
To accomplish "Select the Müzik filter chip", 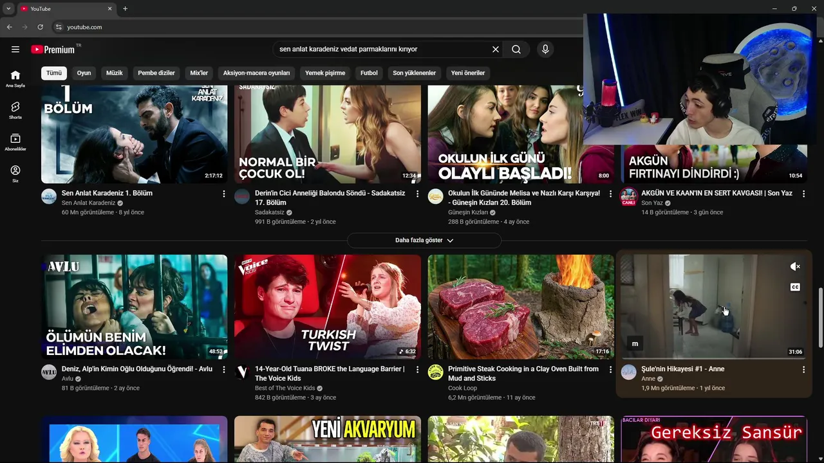I will 115,73.
